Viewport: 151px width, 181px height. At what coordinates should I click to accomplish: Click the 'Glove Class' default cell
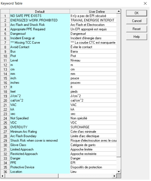(40, 145)
